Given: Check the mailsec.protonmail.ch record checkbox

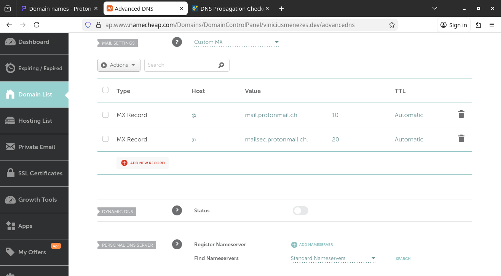Looking at the screenshot, I should [x=105, y=139].
